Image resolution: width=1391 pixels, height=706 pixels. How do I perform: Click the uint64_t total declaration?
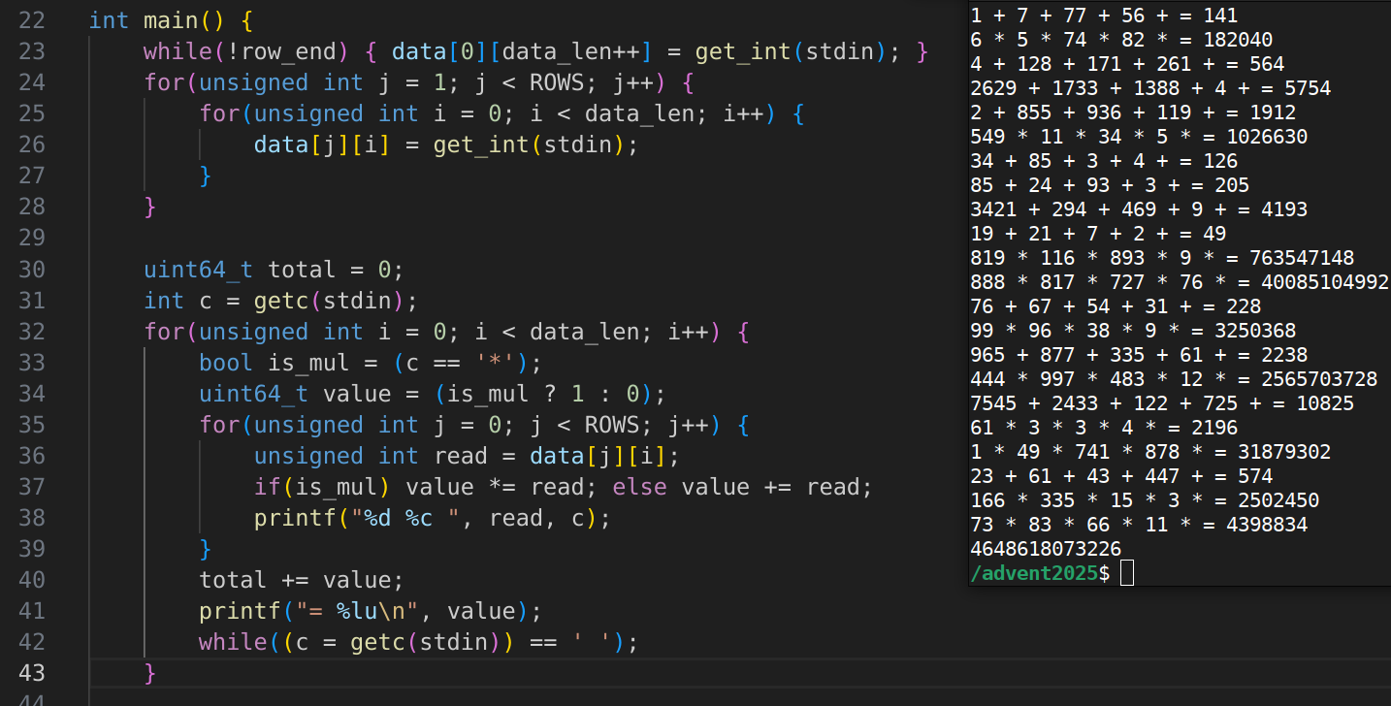point(301,270)
